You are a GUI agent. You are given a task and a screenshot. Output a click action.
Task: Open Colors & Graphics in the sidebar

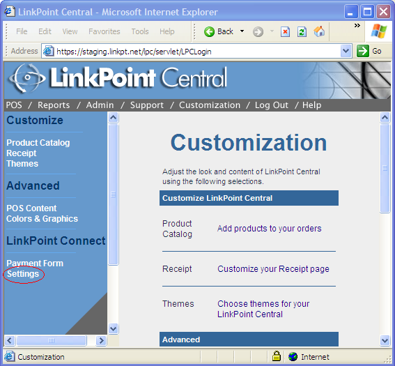point(42,219)
